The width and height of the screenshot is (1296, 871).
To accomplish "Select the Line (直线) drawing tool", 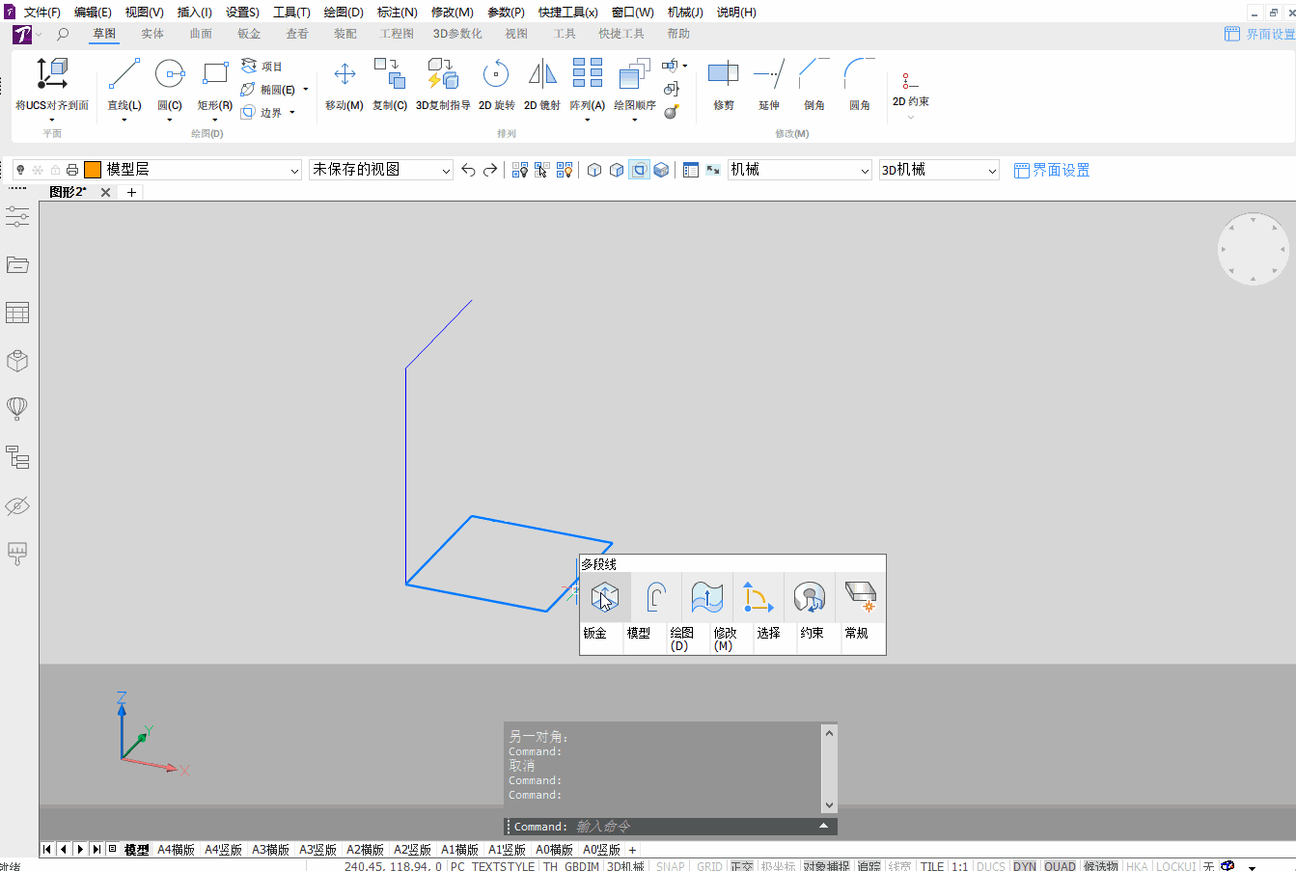I will coord(124,77).
